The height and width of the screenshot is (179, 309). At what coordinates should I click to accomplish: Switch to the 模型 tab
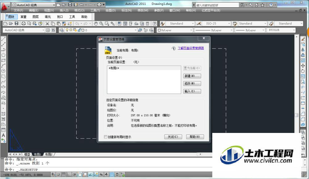[x=27, y=154]
